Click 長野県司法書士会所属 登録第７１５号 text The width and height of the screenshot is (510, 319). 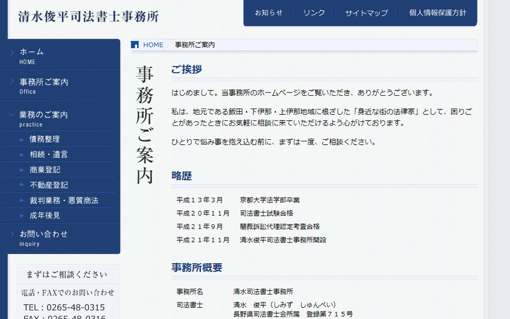[293, 314]
